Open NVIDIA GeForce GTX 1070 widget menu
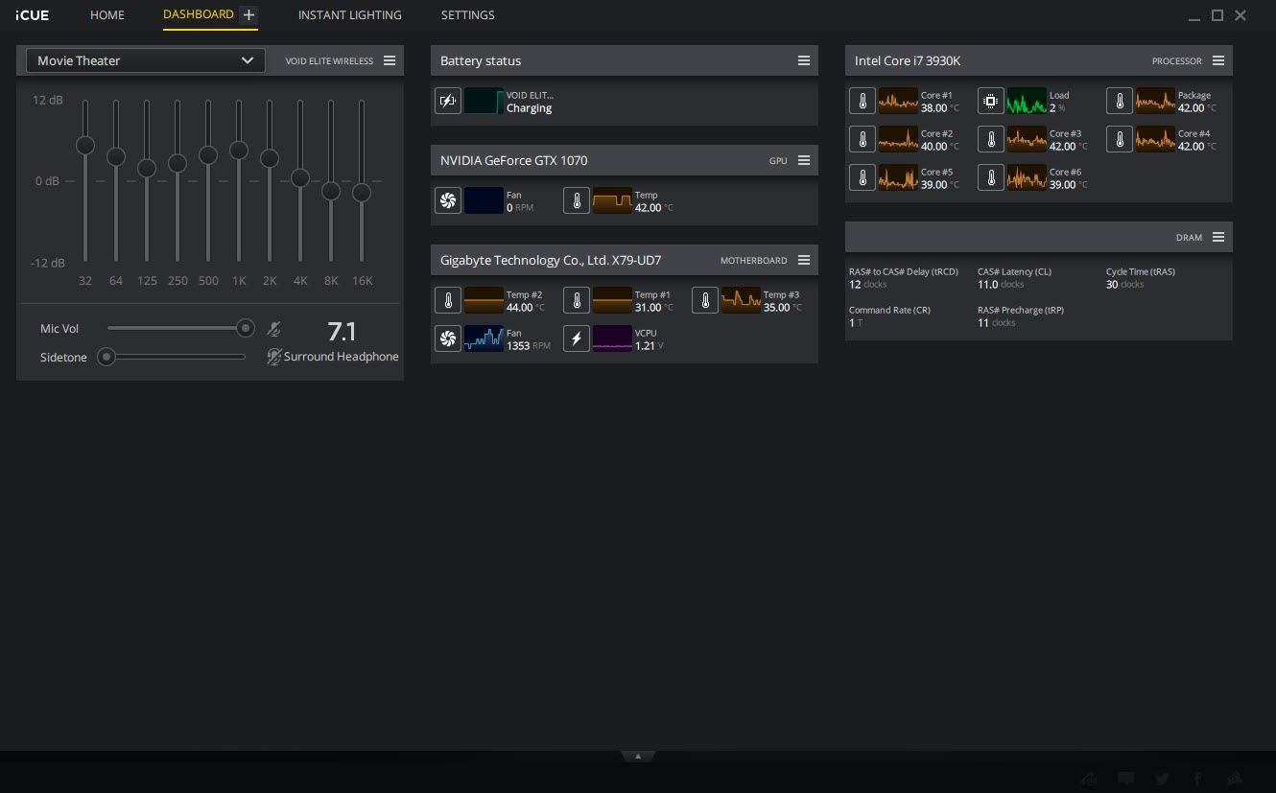The image size is (1276, 793). coord(804,160)
